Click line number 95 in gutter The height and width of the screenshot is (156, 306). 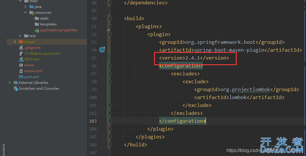tap(94, 58)
